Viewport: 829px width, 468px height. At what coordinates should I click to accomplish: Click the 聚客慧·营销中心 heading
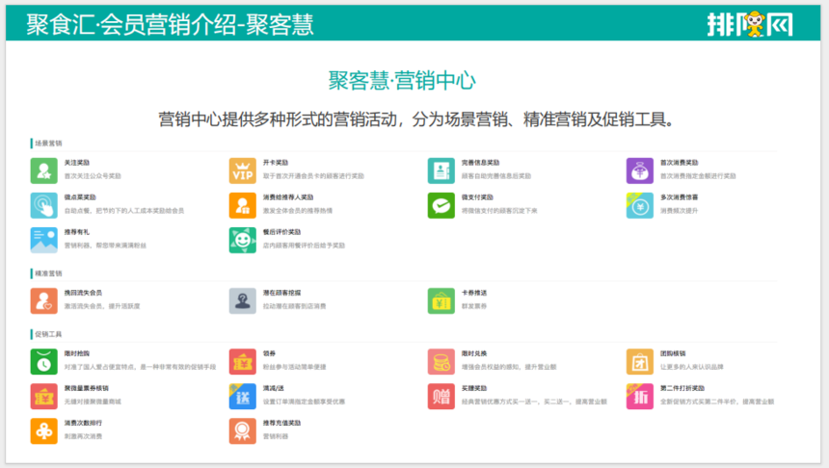402,81
